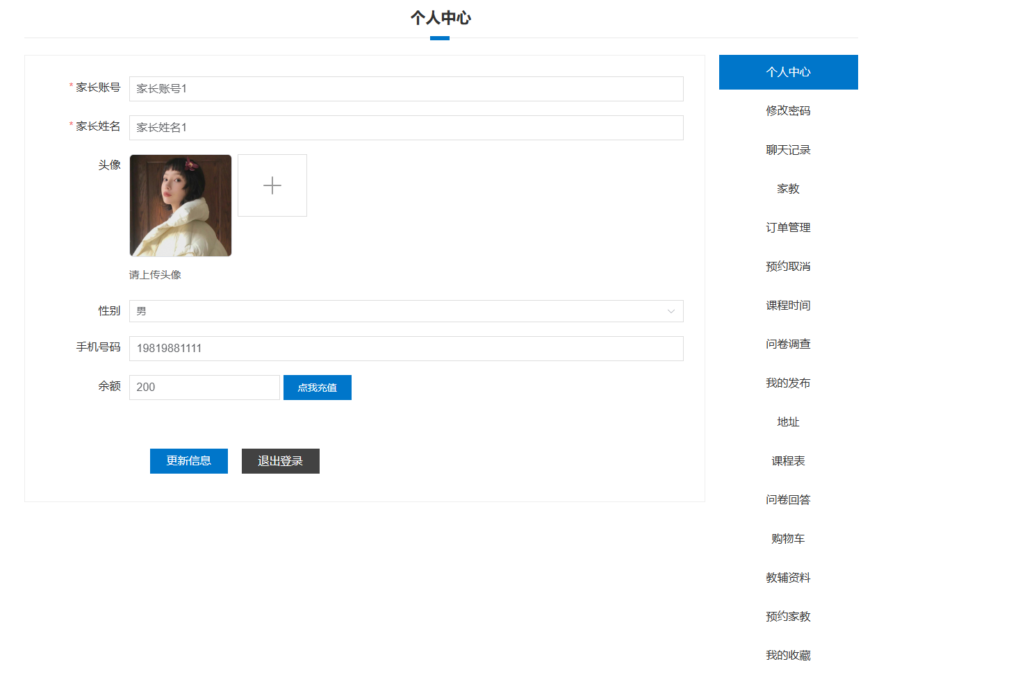Click the 手机号码 input field
This screenshot has height=682, width=1011.
click(406, 349)
